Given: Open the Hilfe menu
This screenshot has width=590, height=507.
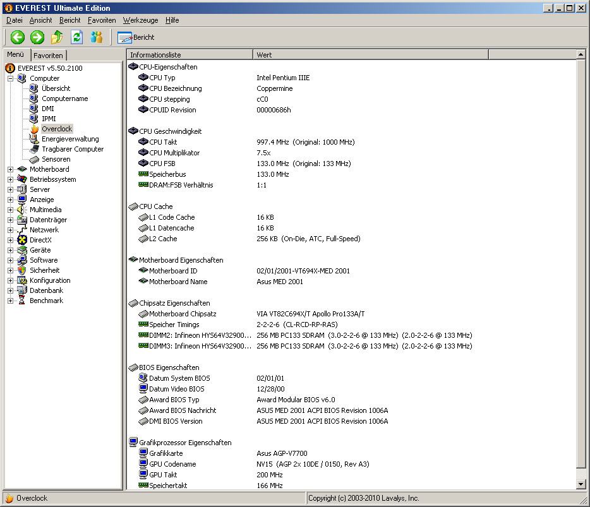Looking at the screenshot, I should point(172,20).
